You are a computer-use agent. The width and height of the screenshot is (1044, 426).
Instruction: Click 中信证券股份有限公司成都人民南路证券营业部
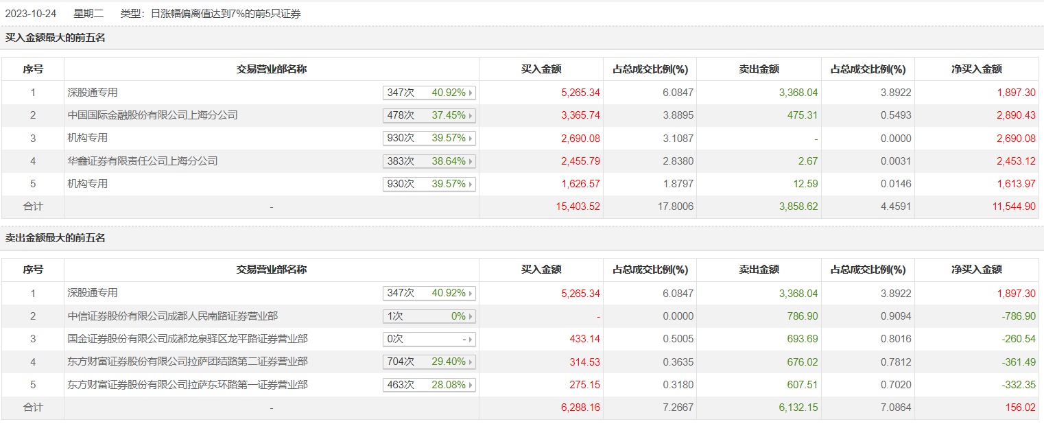tap(172, 316)
